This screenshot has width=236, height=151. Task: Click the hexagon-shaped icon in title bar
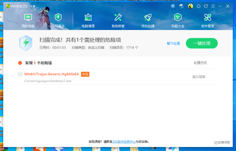(x=199, y=6)
